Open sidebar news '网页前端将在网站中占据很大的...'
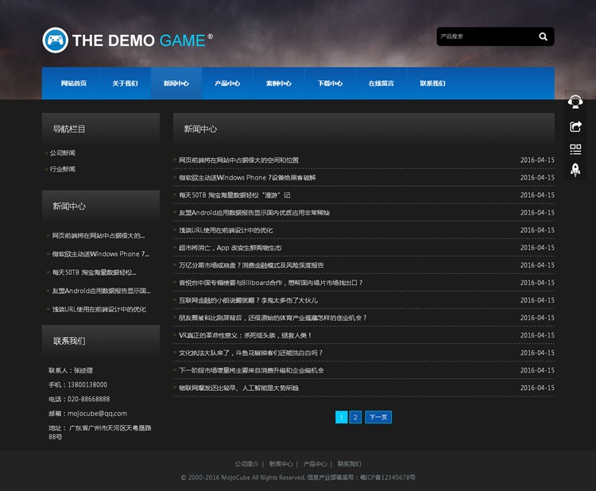Screen dimensions: 596x491 point(98,236)
